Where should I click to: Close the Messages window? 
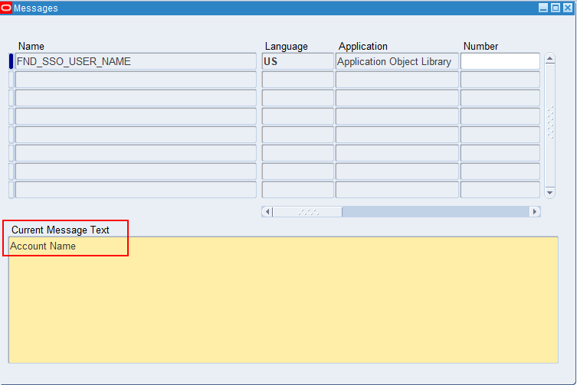(x=568, y=8)
